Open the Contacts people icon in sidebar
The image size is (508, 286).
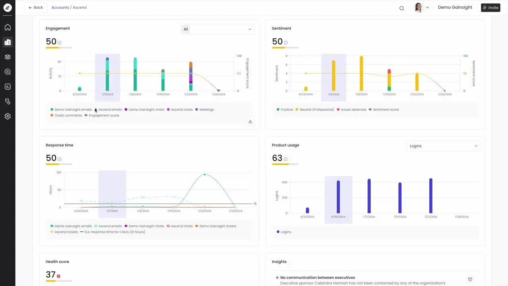tap(8, 57)
